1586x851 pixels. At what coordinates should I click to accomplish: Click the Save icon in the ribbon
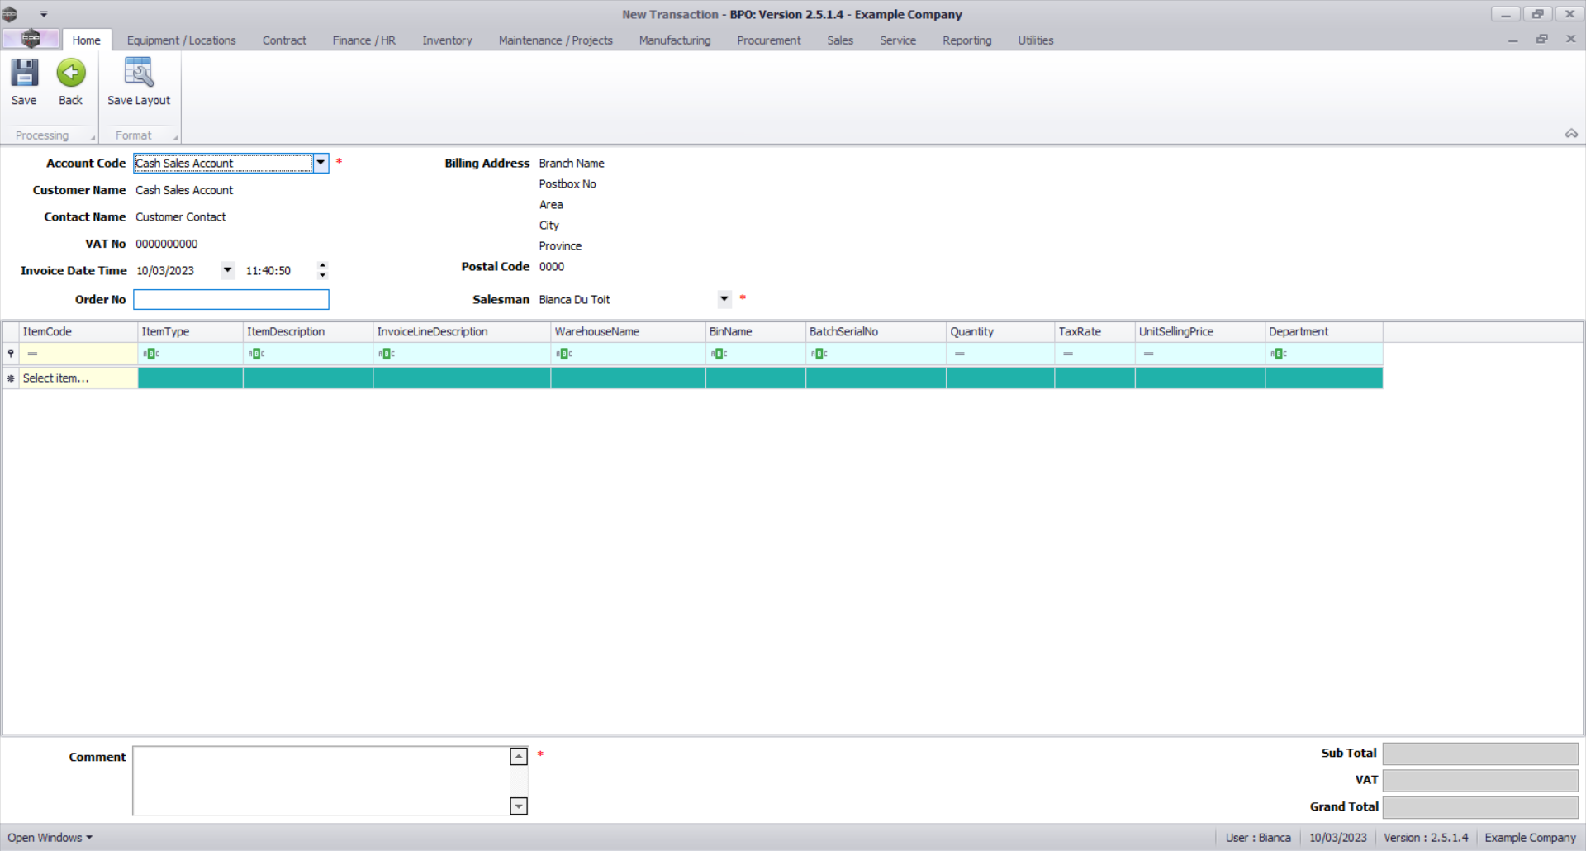[x=24, y=73]
